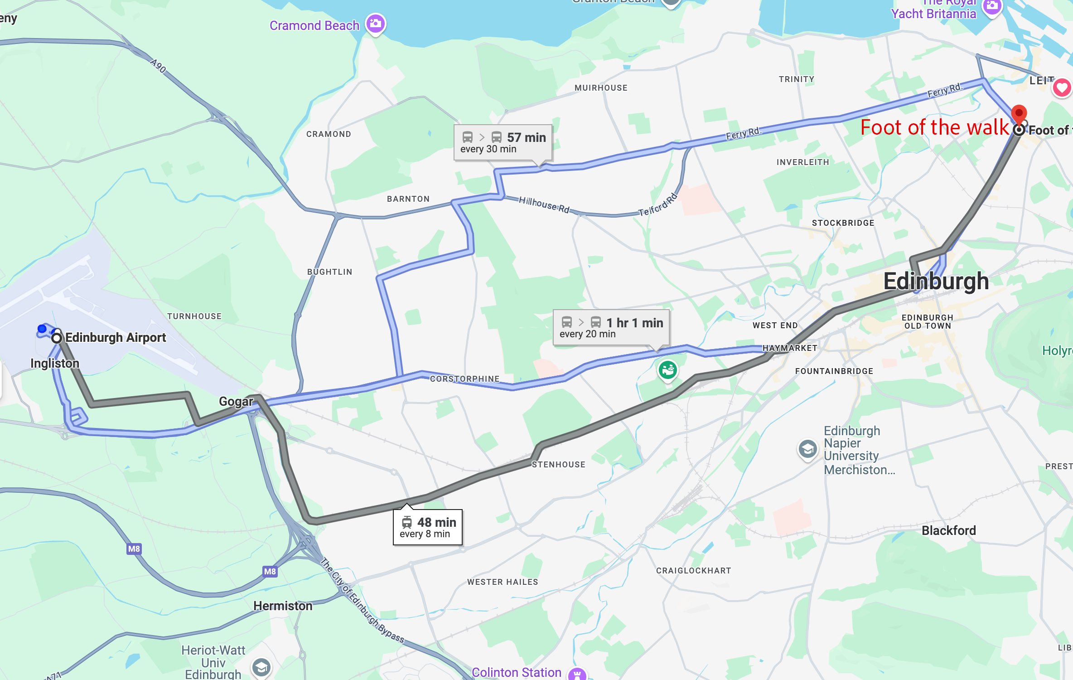Select the Edinburgh city name label
1073x680 pixels.
[x=936, y=281]
